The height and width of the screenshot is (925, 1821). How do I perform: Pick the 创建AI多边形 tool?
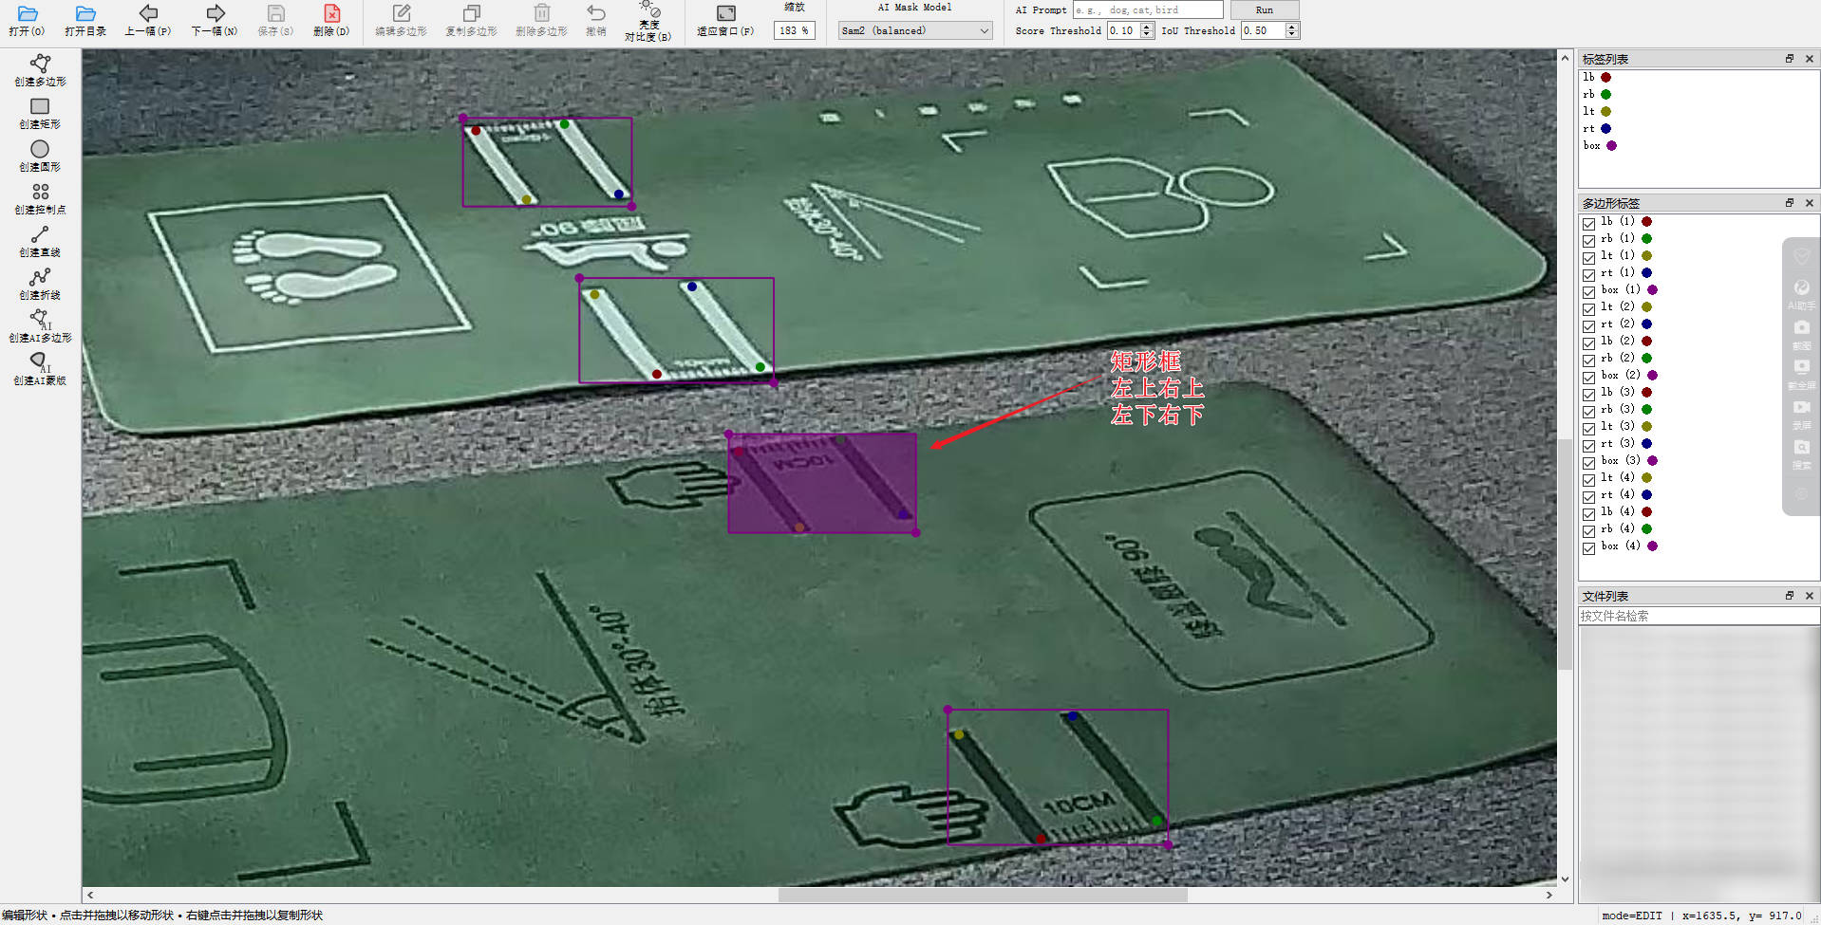click(40, 325)
